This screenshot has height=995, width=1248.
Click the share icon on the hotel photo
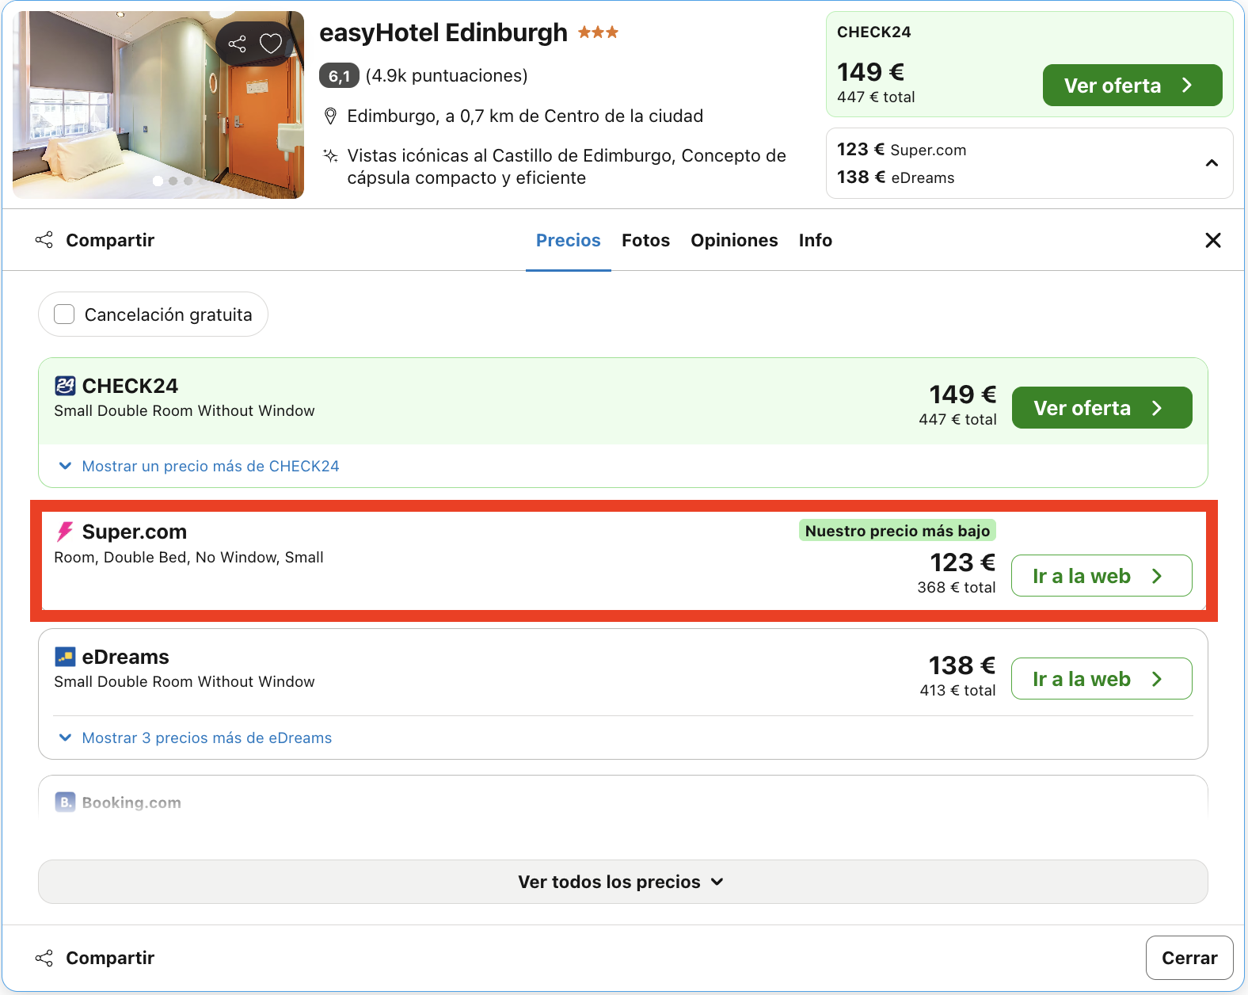click(x=237, y=44)
